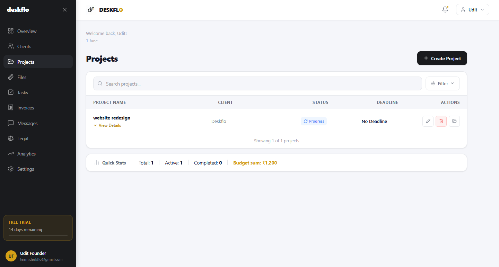Focus the Search projects input field
The image size is (499, 267).
pyautogui.click(x=257, y=83)
